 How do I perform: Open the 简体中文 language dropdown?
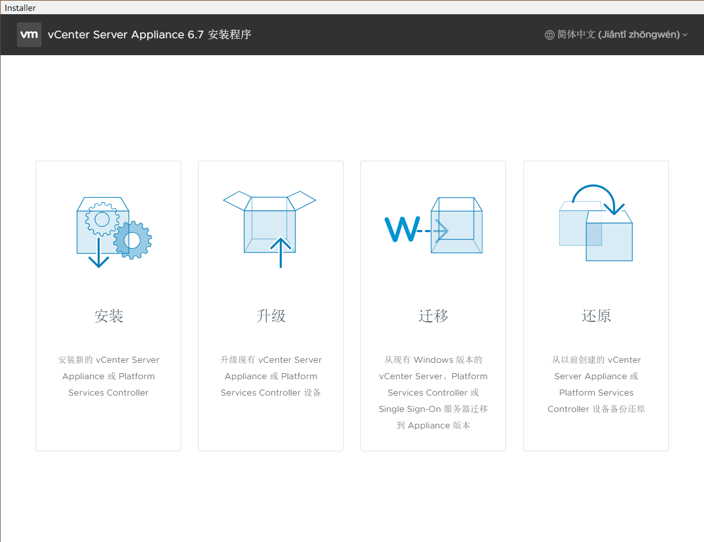(x=616, y=34)
